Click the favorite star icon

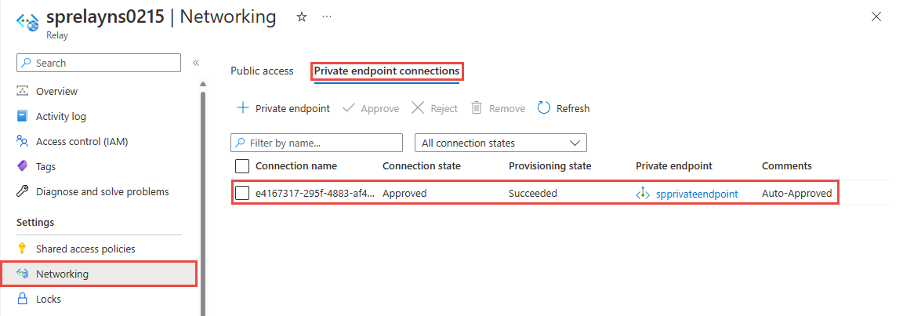point(301,16)
